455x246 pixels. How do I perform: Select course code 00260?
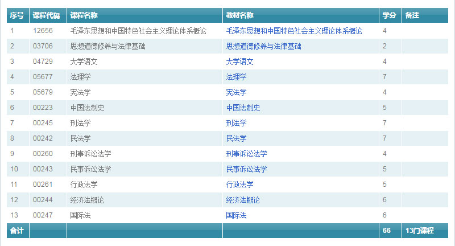pyautogui.click(x=43, y=154)
